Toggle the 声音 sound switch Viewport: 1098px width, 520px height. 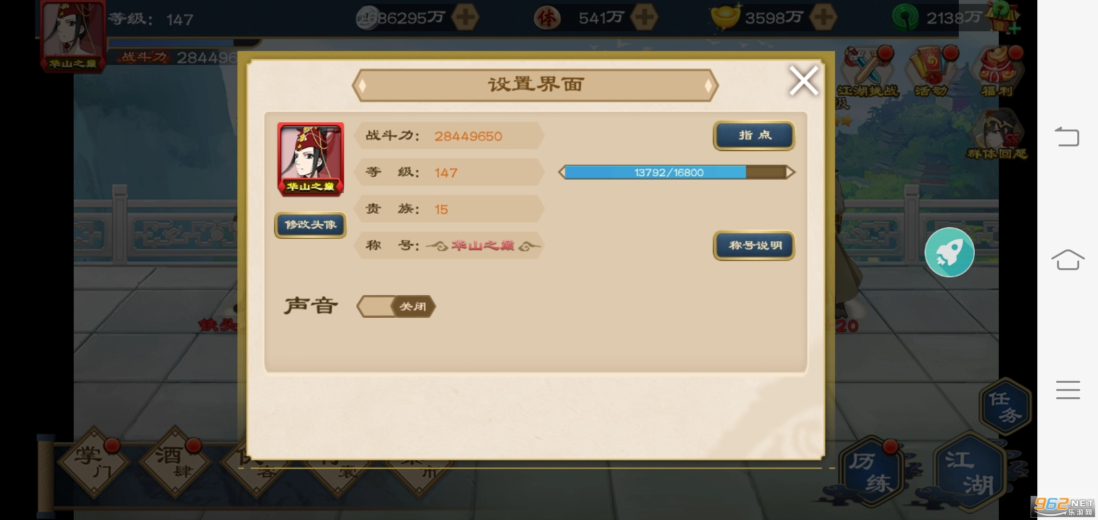click(396, 306)
